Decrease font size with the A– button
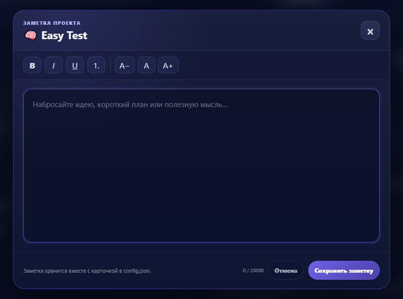Viewport: 403px width, 299px height. click(125, 65)
